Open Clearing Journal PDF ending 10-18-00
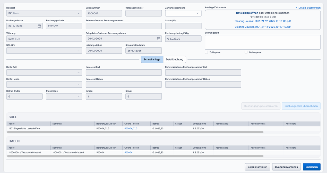 pos(262,21)
